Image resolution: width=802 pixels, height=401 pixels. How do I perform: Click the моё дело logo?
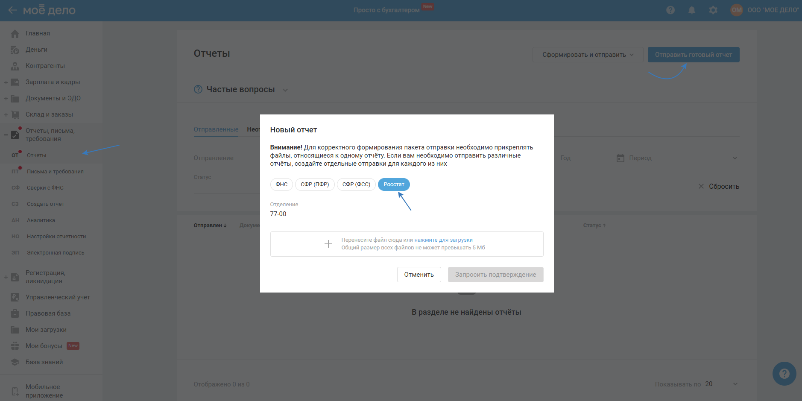pos(49,10)
